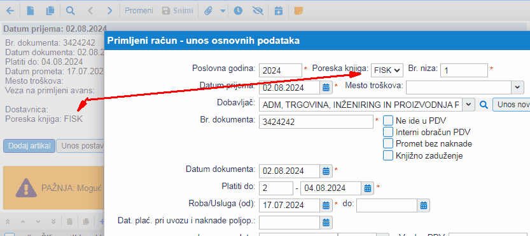Click the Poslovna godina field

(x=281, y=70)
